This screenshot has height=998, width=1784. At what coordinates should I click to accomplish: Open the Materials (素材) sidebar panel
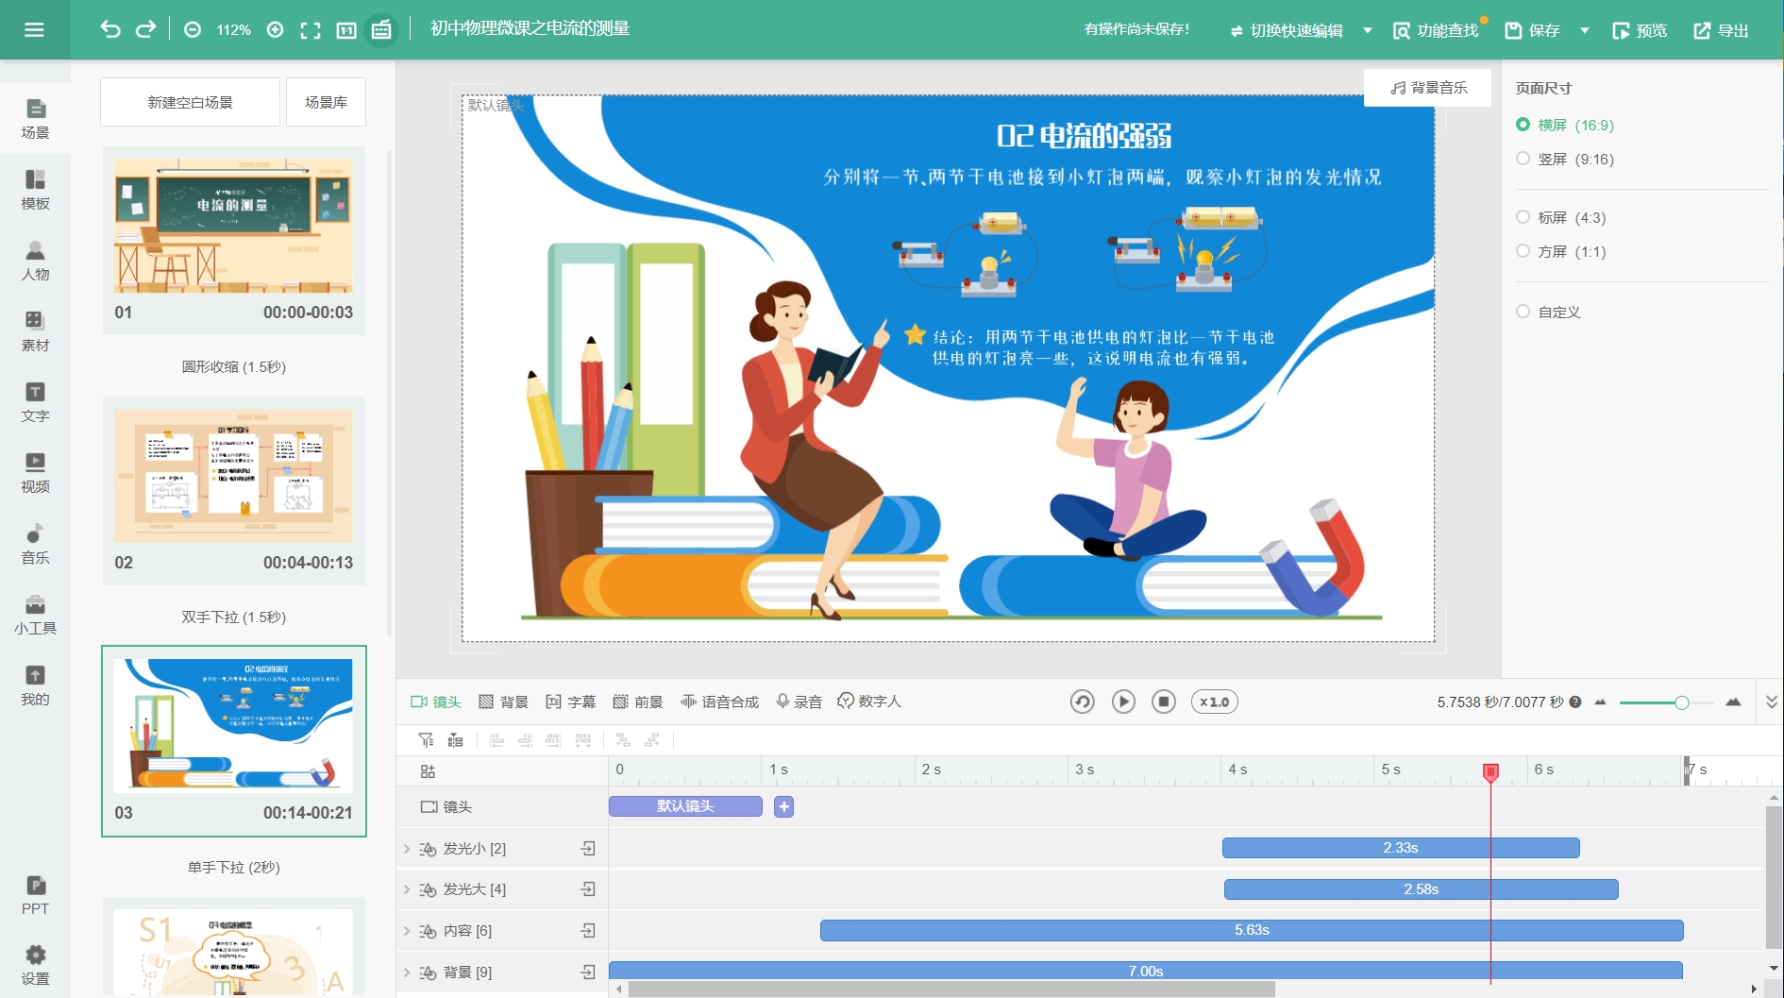pos(35,331)
